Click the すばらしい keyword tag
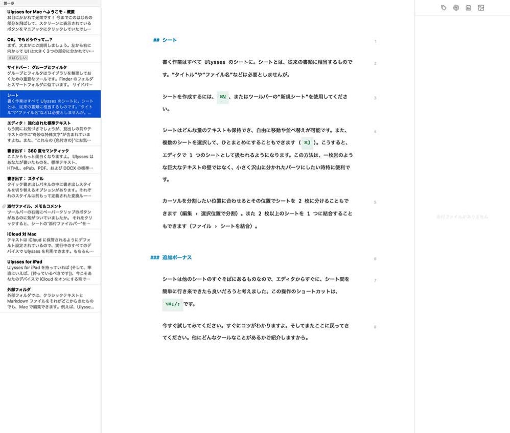The image size is (510, 433). [x=17, y=58]
